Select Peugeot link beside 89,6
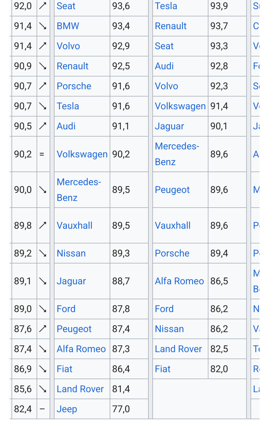The width and height of the screenshot is (269, 427). point(172,190)
